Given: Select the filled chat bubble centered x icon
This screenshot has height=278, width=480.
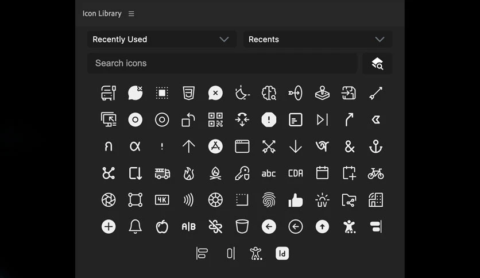Looking at the screenshot, I should 215,93.
